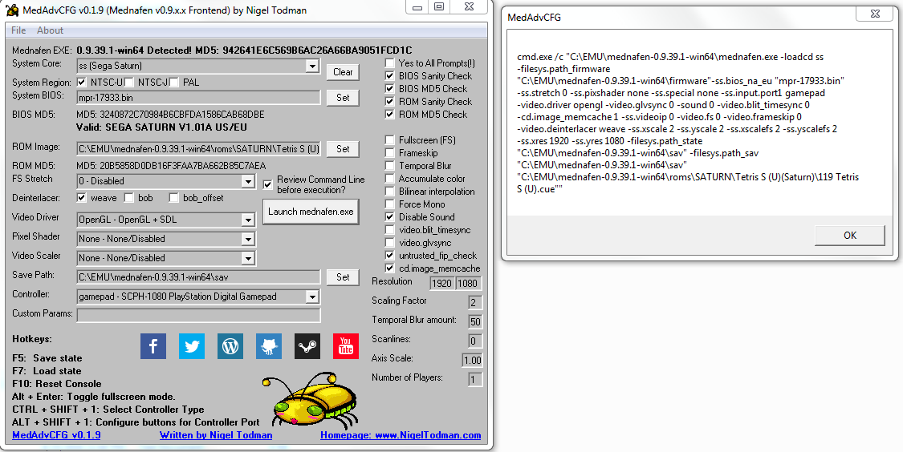Click the Save Path text field
This screenshot has height=452, width=903.
[198, 277]
